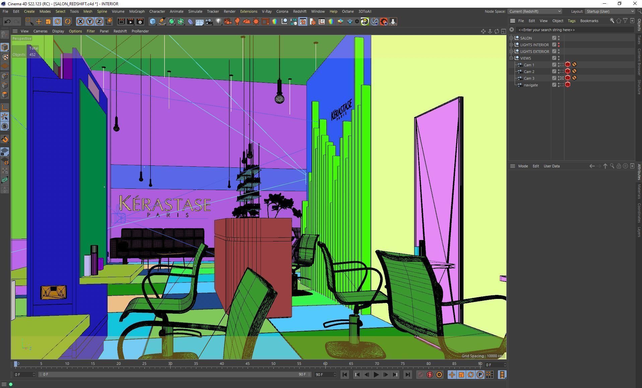Click frame 45 on the timeline ruler
Screen dimensions: 642x388
tap(247, 364)
